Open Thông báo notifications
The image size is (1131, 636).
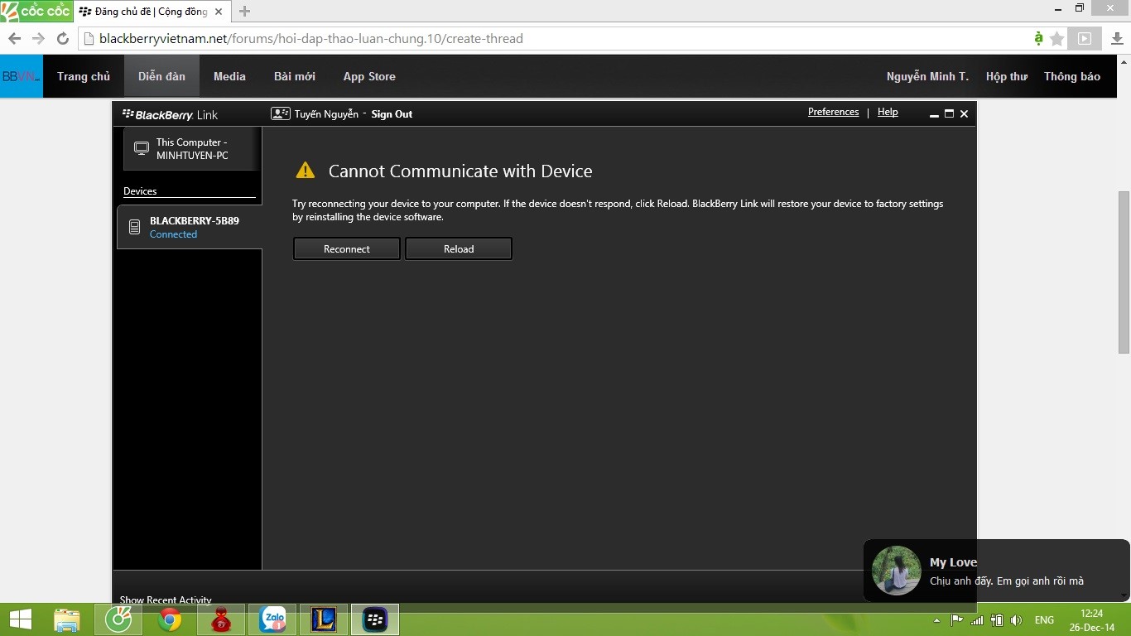tap(1072, 76)
